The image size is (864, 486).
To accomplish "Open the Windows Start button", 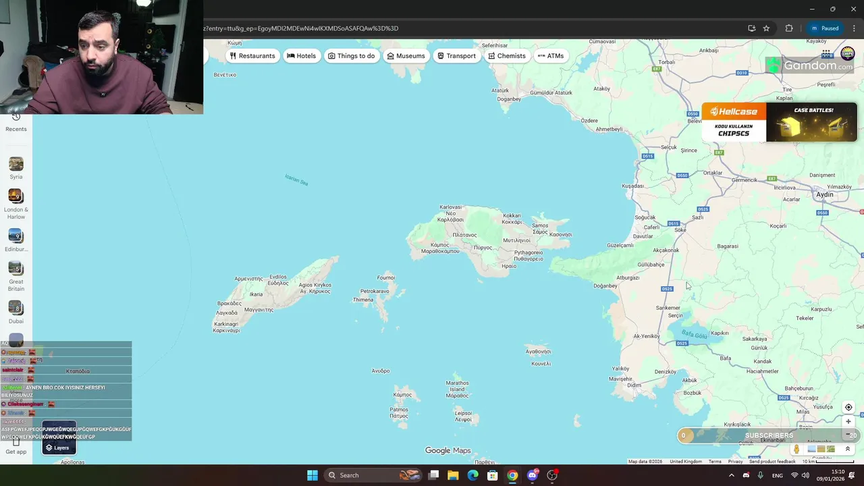I will coord(313,475).
